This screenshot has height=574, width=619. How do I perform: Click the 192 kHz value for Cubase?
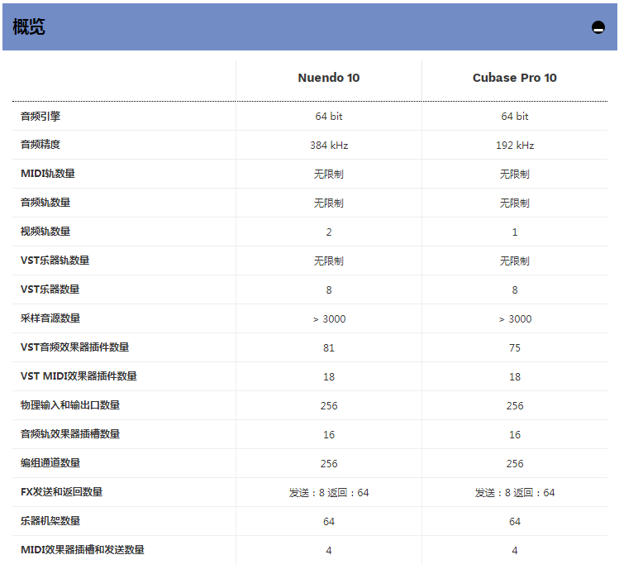point(515,146)
